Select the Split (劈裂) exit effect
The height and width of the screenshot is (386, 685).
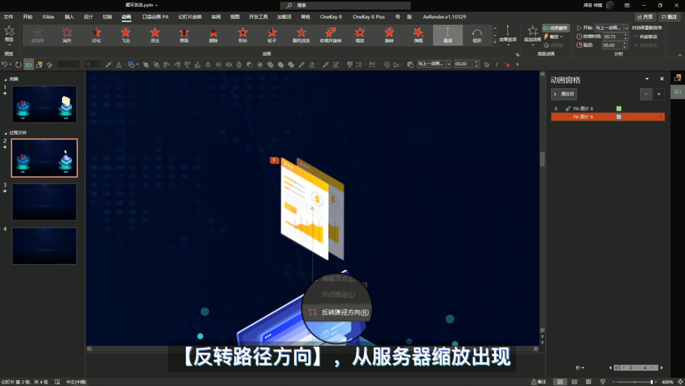point(184,35)
